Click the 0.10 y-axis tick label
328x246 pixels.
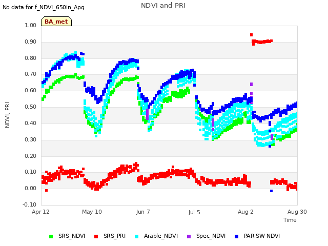pos(31,172)
